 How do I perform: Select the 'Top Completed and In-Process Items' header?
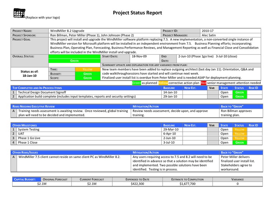[x=37, y=88]
